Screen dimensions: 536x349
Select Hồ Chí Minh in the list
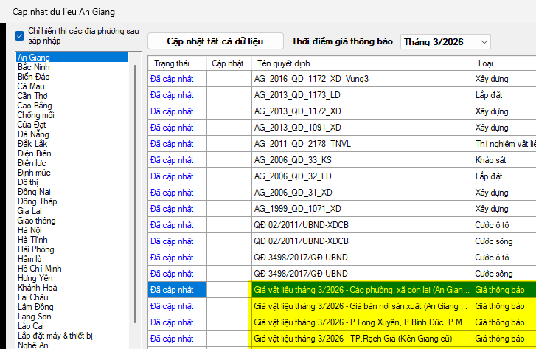40,269
